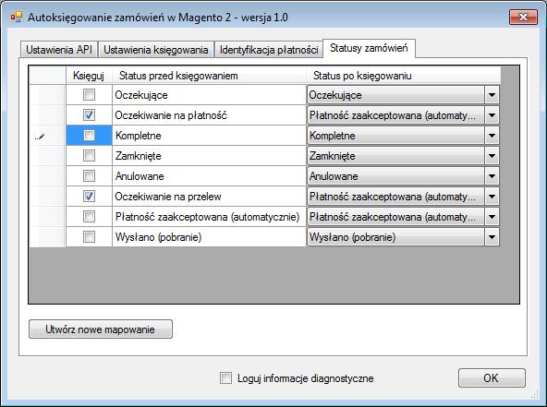The image size is (547, 407).
Task: Switch to the Ustawienia API tab
Action: (x=59, y=50)
